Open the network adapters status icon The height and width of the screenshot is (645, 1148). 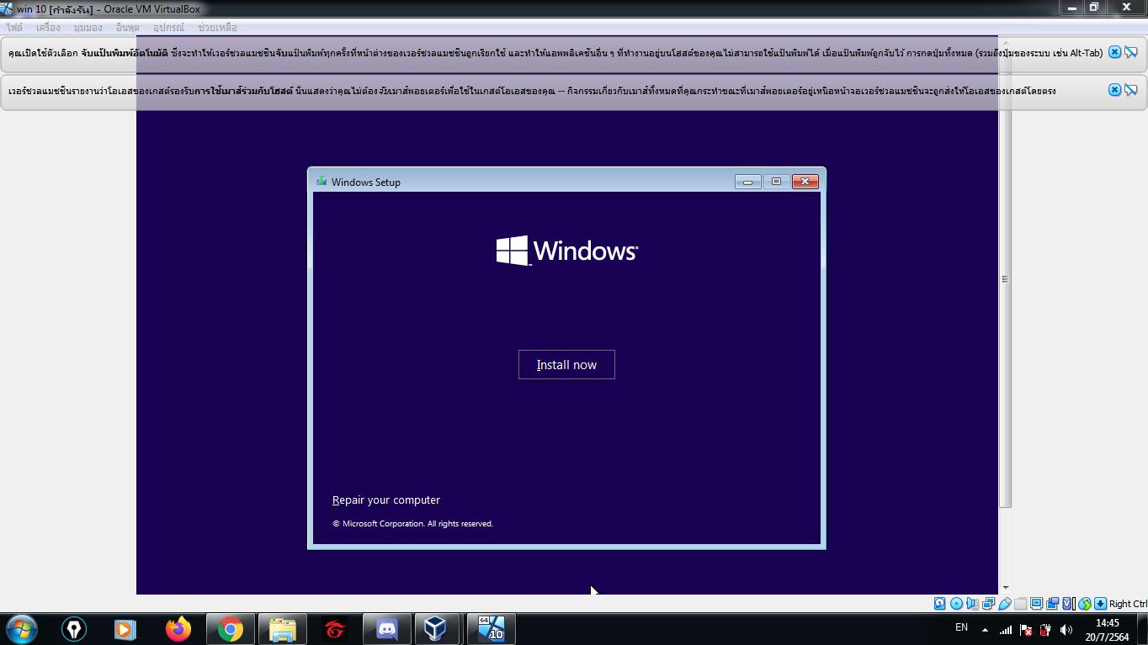point(988,604)
